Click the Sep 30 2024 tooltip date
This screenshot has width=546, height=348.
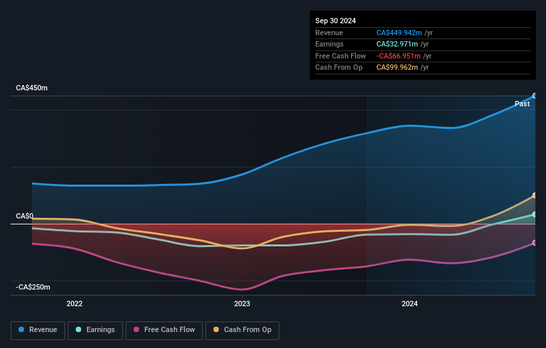click(335, 21)
